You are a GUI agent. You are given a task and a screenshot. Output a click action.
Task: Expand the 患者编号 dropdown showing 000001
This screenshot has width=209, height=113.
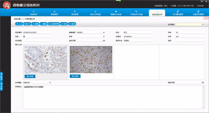[104, 32]
